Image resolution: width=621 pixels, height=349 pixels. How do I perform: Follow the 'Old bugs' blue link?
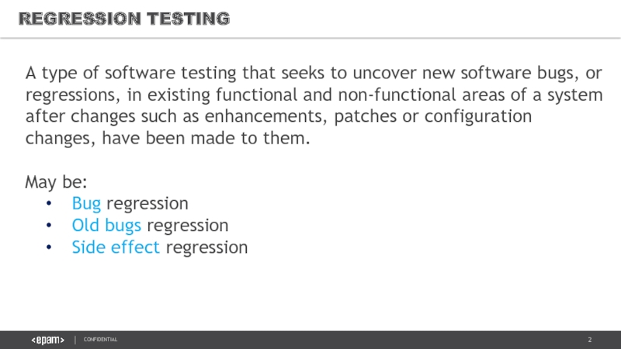point(106,226)
